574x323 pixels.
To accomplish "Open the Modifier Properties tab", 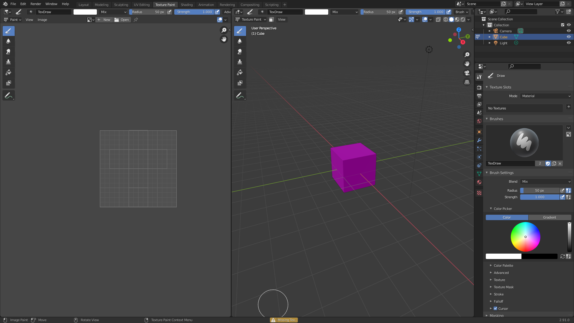I will (479, 140).
